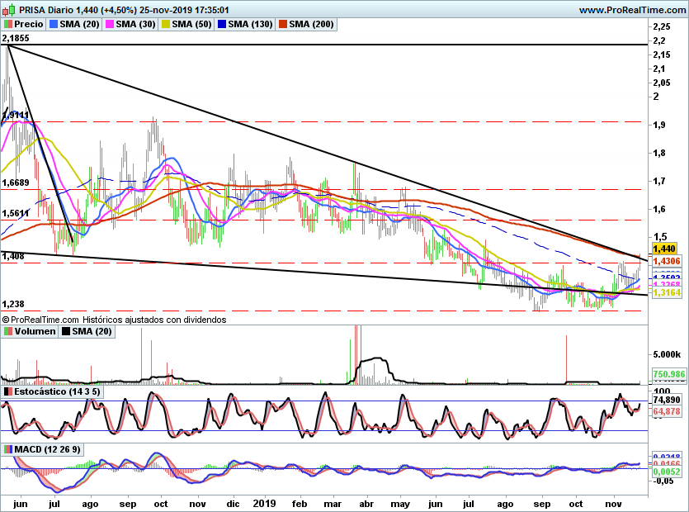Click the 1,4306 SMA 200 value label
Viewport: 689px width, 512px height.
click(665, 261)
